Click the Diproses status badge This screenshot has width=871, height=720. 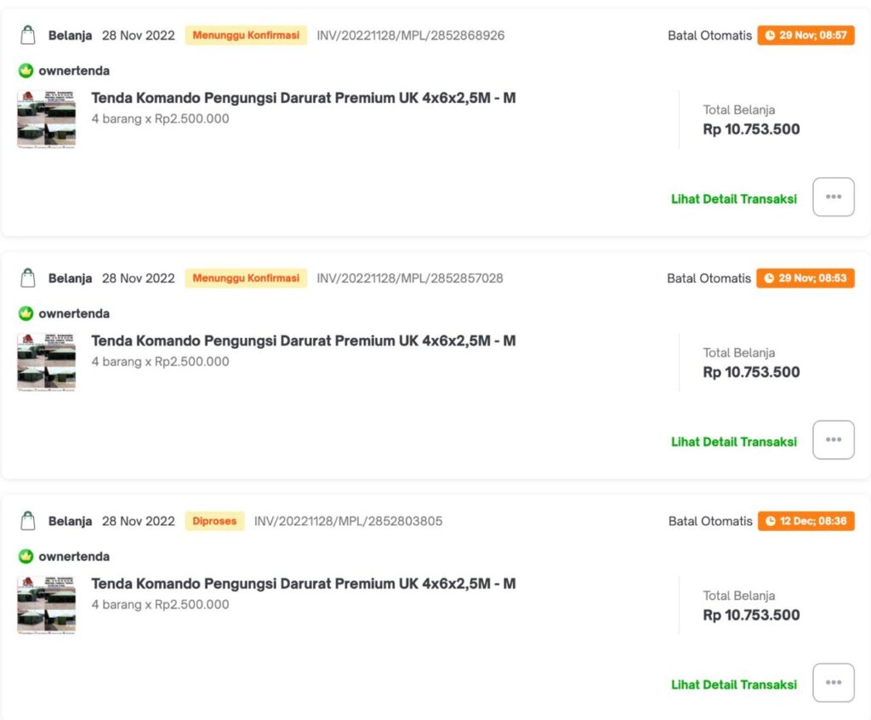click(x=214, y=521)
